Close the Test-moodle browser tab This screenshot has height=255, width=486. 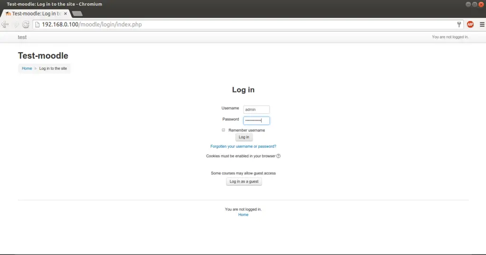(x=65, y=14)
